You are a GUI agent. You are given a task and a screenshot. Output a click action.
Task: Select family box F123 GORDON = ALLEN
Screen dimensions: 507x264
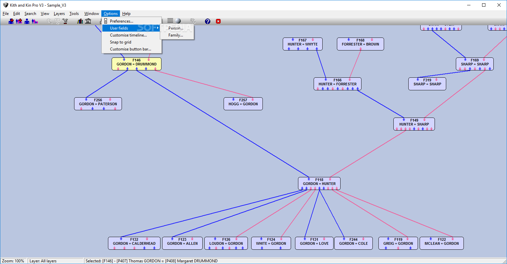182,243
